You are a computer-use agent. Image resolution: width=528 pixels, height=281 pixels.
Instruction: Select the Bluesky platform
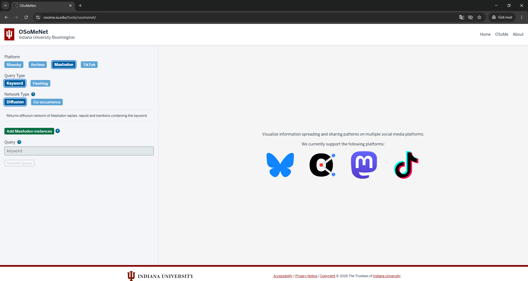pyautogui.click(x=14, y=65)
